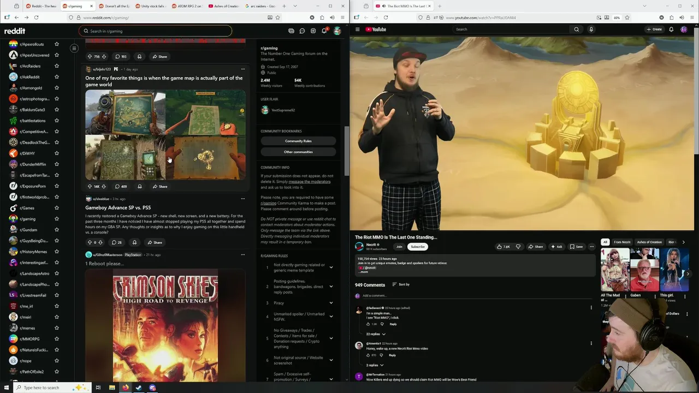699x393 pixels.
Task: Open options for fadieneni comment
Action: pos(591,308)
